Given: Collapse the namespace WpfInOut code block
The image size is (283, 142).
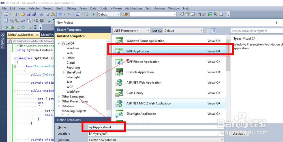Looking at the screenshot, I should 15,58.
